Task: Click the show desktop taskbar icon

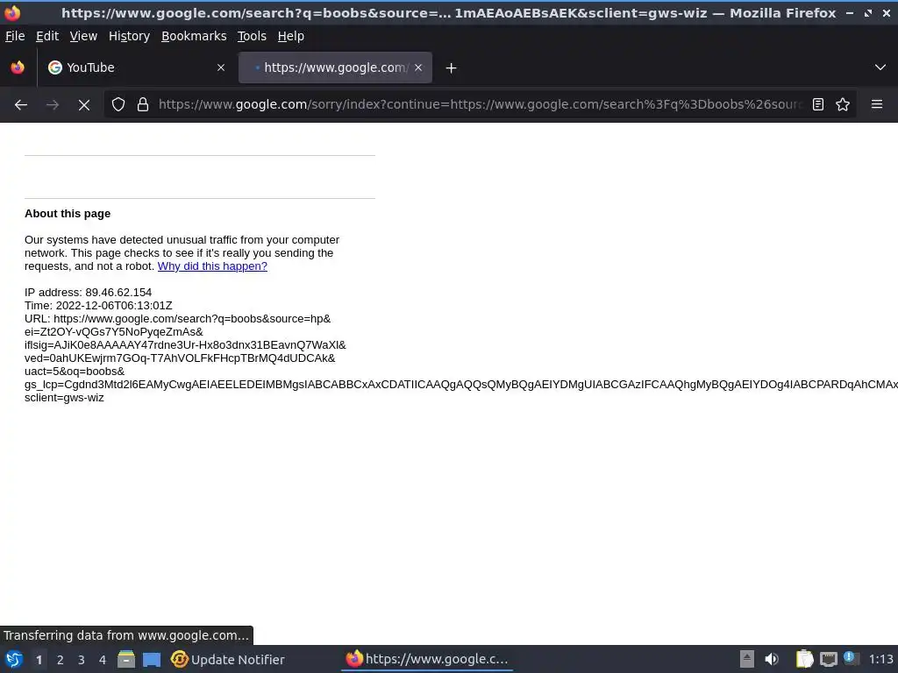Action: click(152, 659)
